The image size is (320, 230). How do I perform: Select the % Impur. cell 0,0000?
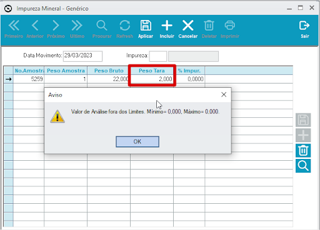coord(189,79)
